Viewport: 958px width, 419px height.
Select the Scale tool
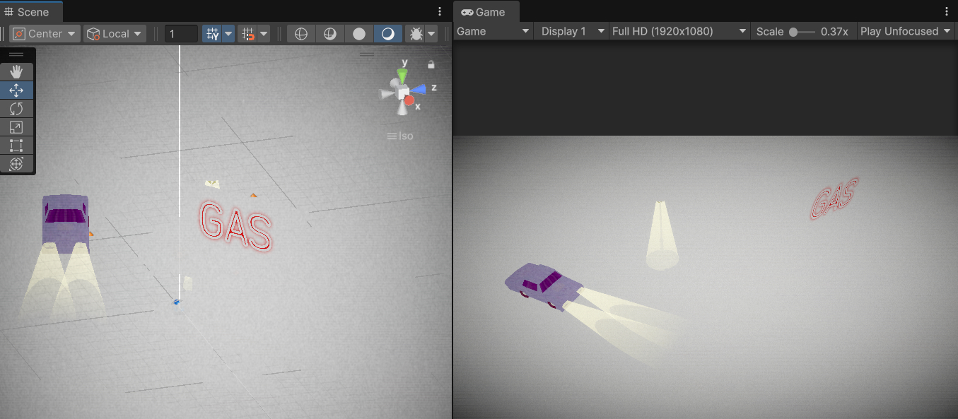coord(16,127)
